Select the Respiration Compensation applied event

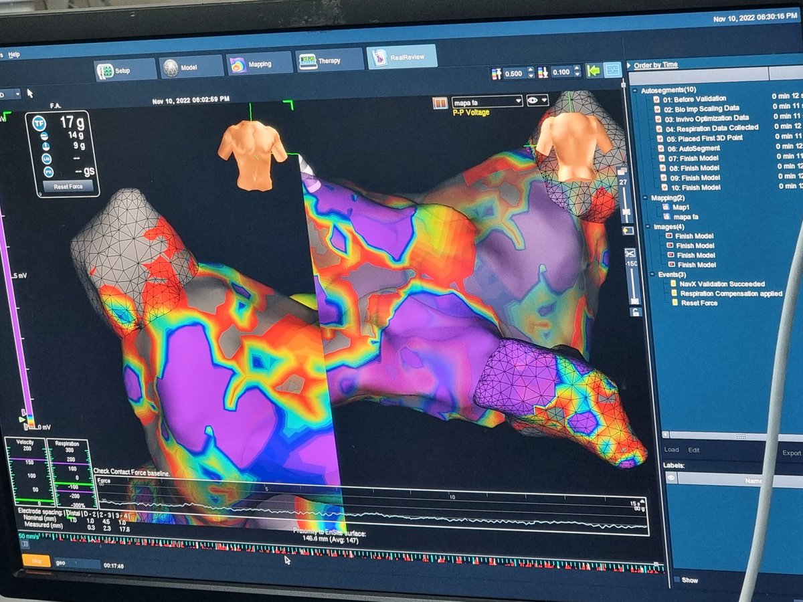(731, 294)
